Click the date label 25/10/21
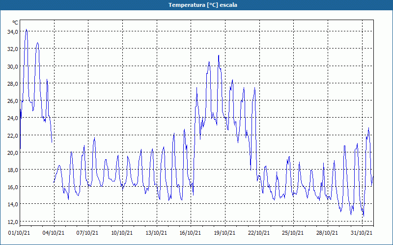393x245 pixels. click(x=293, y=233)
